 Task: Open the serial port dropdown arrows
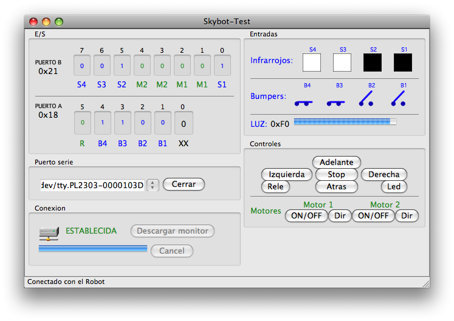(153, 185)
